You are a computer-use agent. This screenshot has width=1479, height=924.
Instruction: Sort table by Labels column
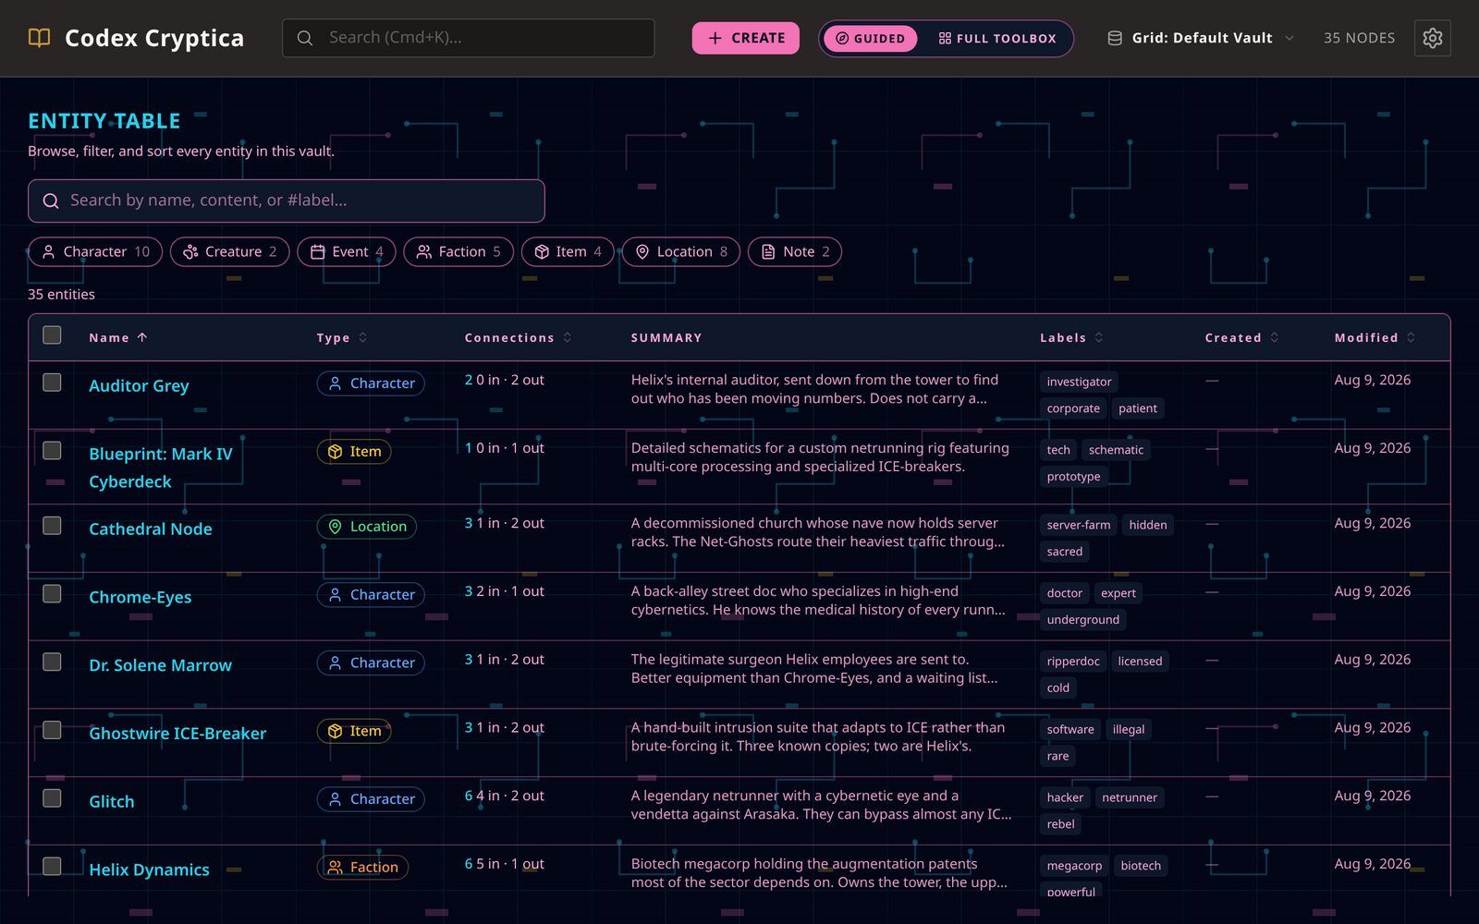1071,338
